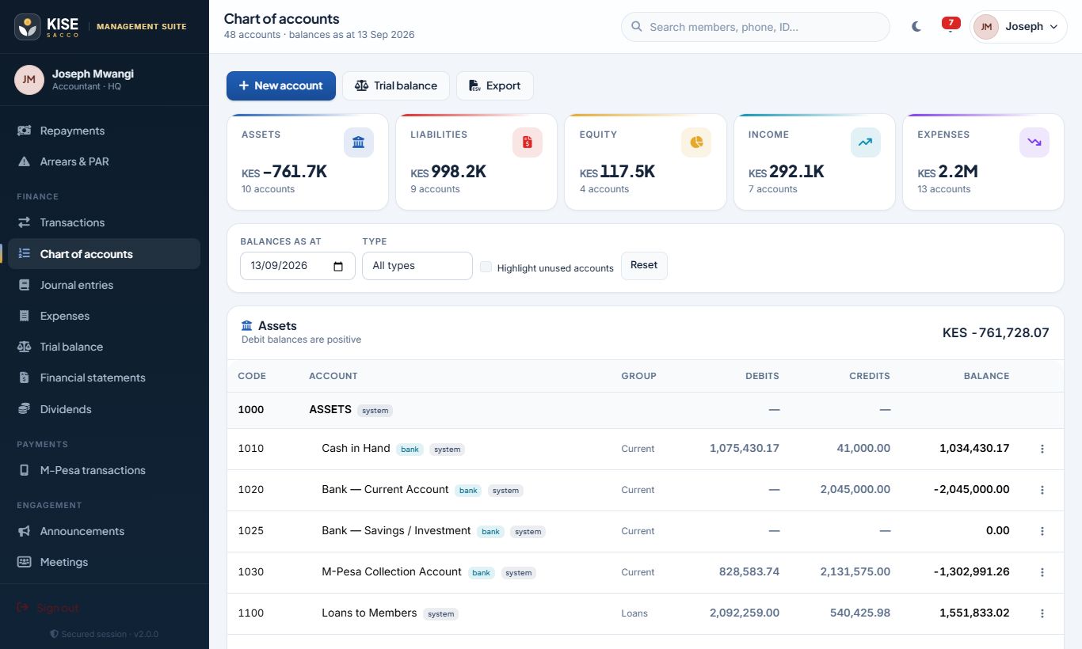1082x649 pixels.
Task: Click Bank — Current Account name
Action: 385,489
